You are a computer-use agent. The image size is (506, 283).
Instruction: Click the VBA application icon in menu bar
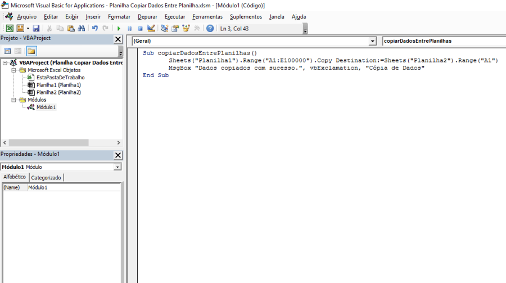[9, 16]
